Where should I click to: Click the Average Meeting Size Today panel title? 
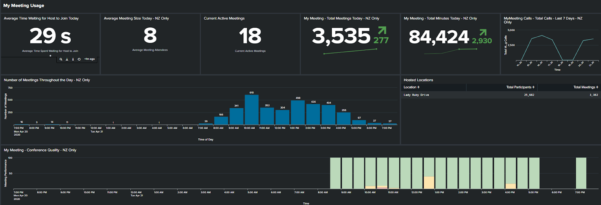(136, 18)
